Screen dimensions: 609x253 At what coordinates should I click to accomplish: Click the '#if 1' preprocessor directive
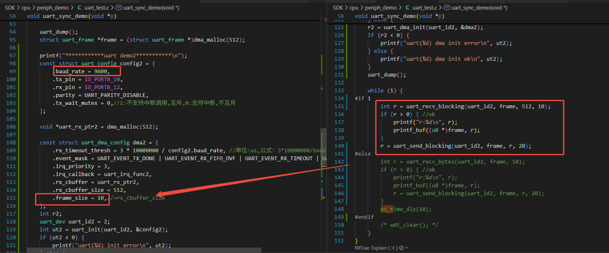[x=363, y=98]
